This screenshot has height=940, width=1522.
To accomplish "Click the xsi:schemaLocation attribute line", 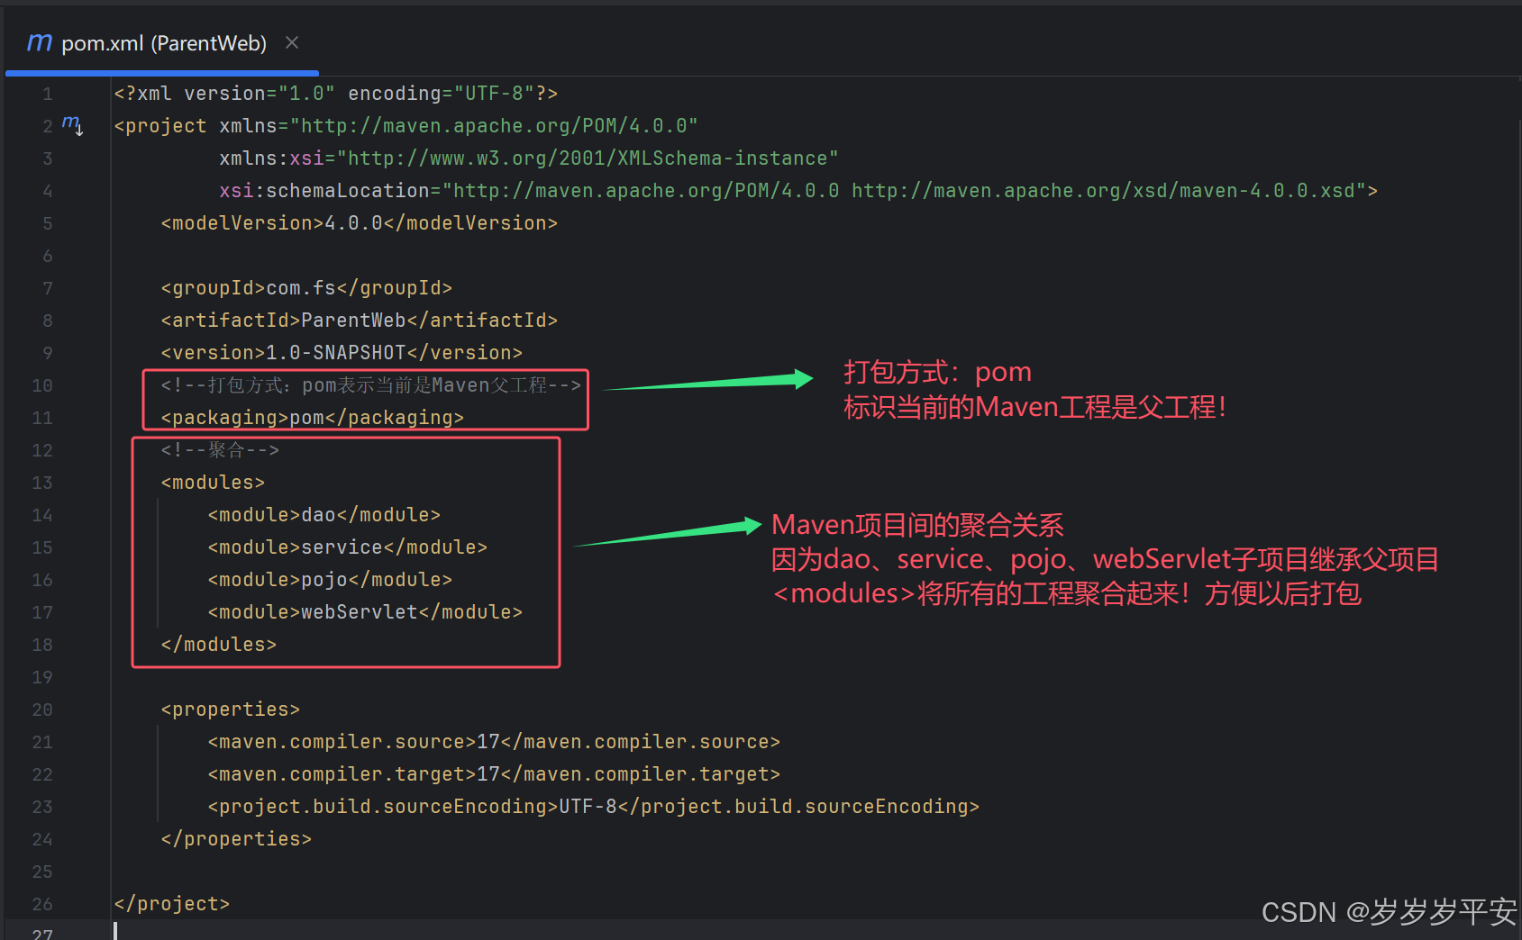I will 798,191.
